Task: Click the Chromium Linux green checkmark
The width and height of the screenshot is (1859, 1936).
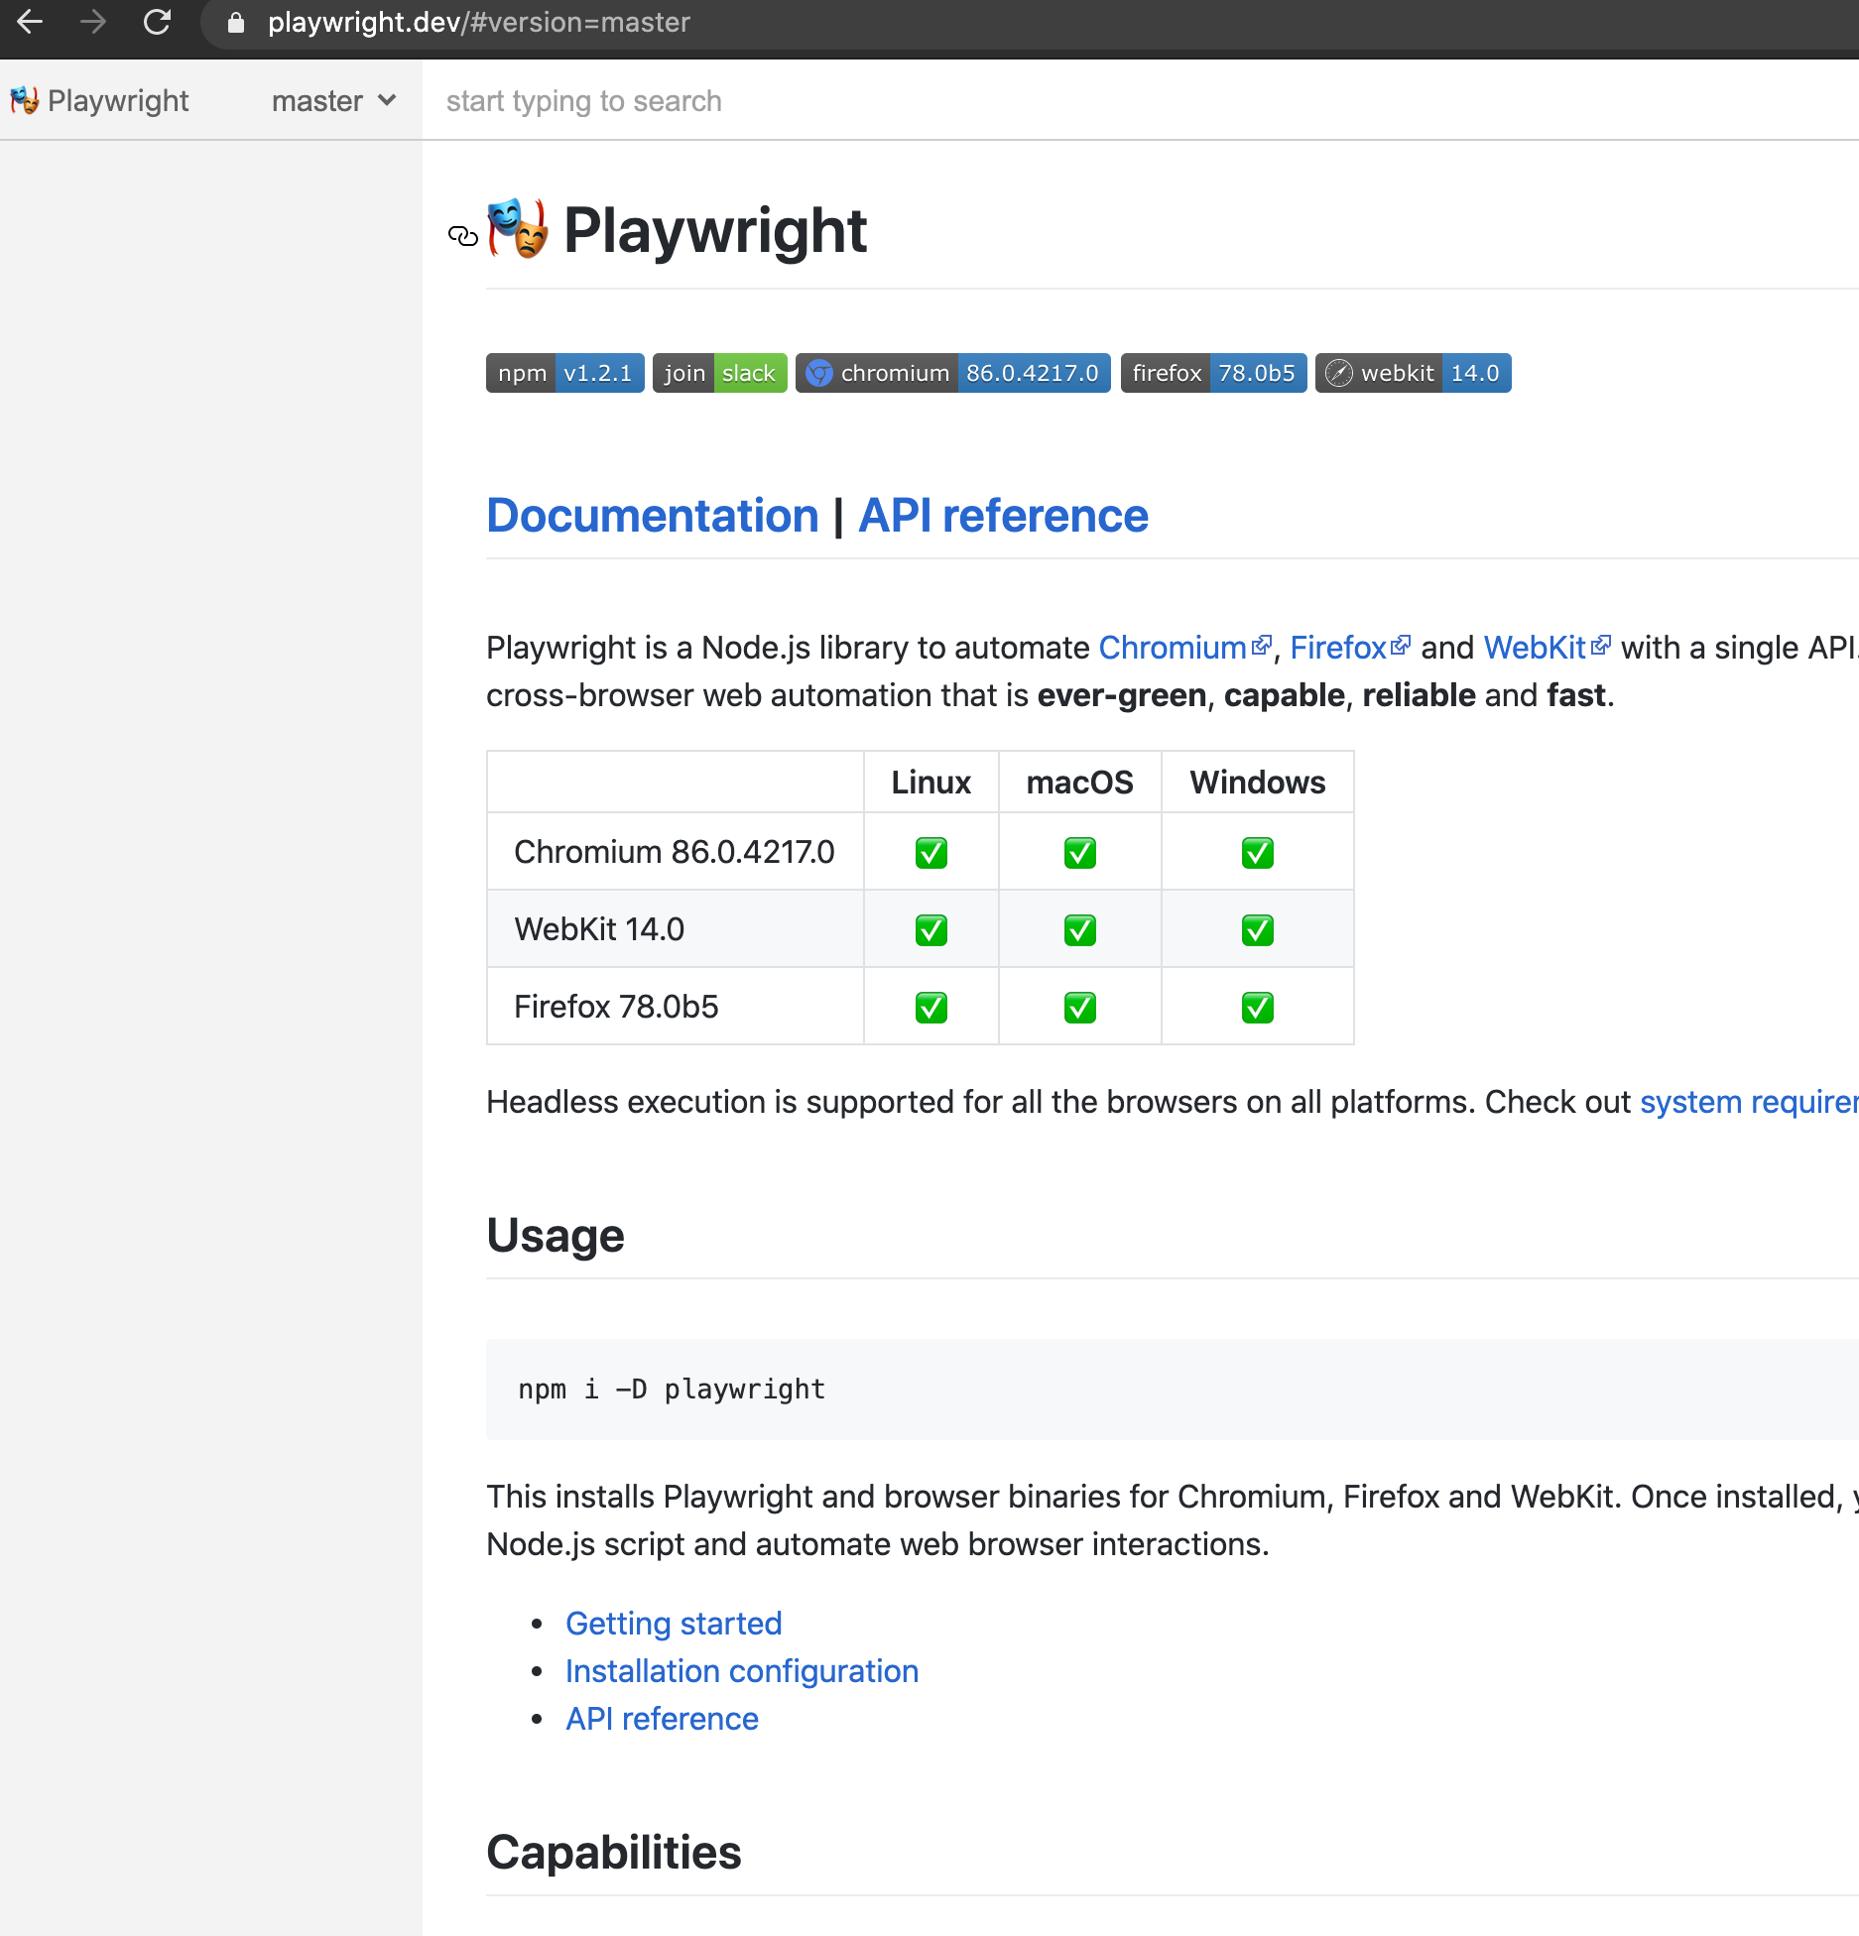Action: pyautogui.click(x=930, y=852)
